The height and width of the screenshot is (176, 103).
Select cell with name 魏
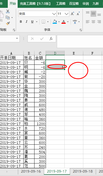click(x=29, y=91)
